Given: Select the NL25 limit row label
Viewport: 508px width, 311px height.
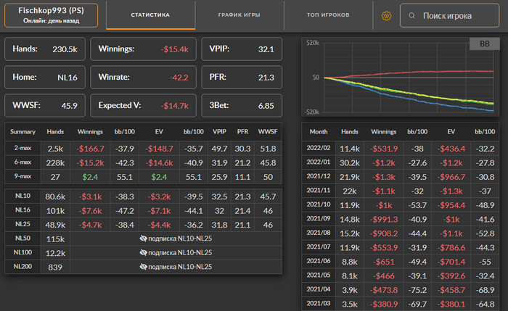Looking at the screenshot, I should click(22, 224).
